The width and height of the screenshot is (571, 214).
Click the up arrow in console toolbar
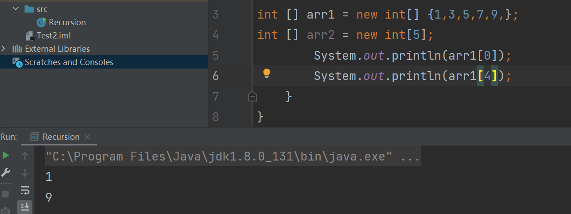25,155
